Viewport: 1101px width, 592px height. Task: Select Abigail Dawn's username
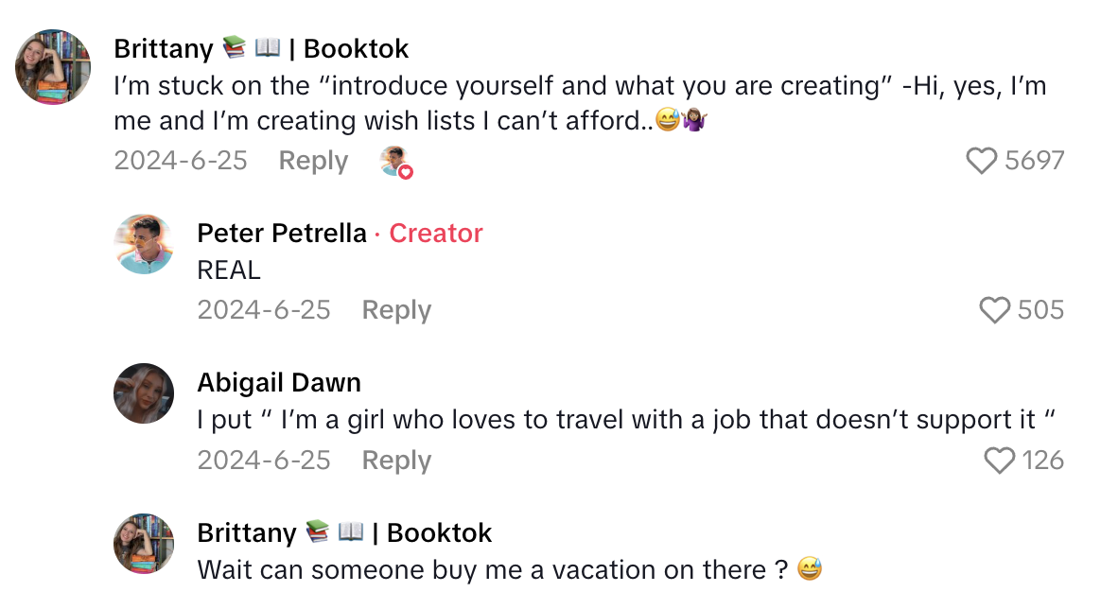coord(279,382)
